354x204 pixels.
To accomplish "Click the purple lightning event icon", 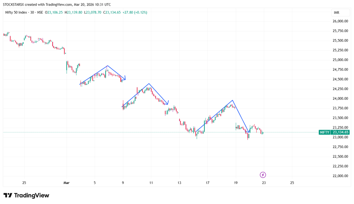I will point(263,175).
